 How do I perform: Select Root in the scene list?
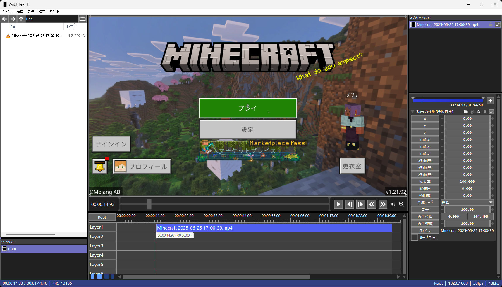[x=44, y=249]
